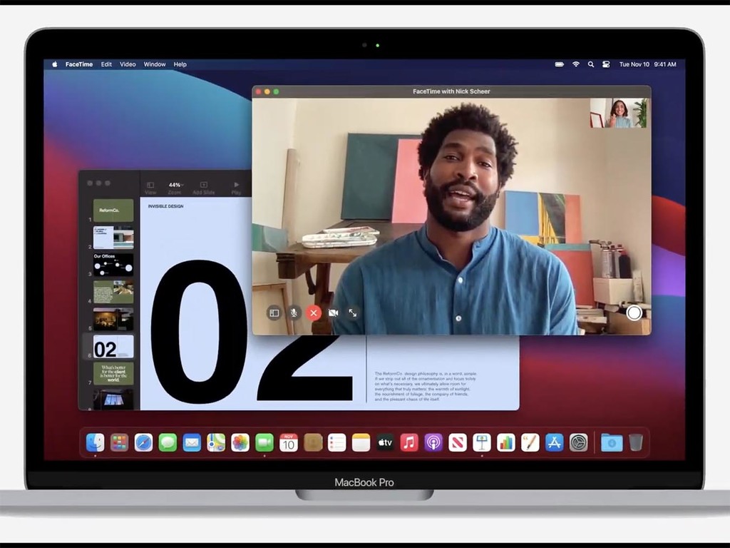Select slide 4 thumbnail in Keynote
This screenshot has width=730, height=548.
coord(113,292)
